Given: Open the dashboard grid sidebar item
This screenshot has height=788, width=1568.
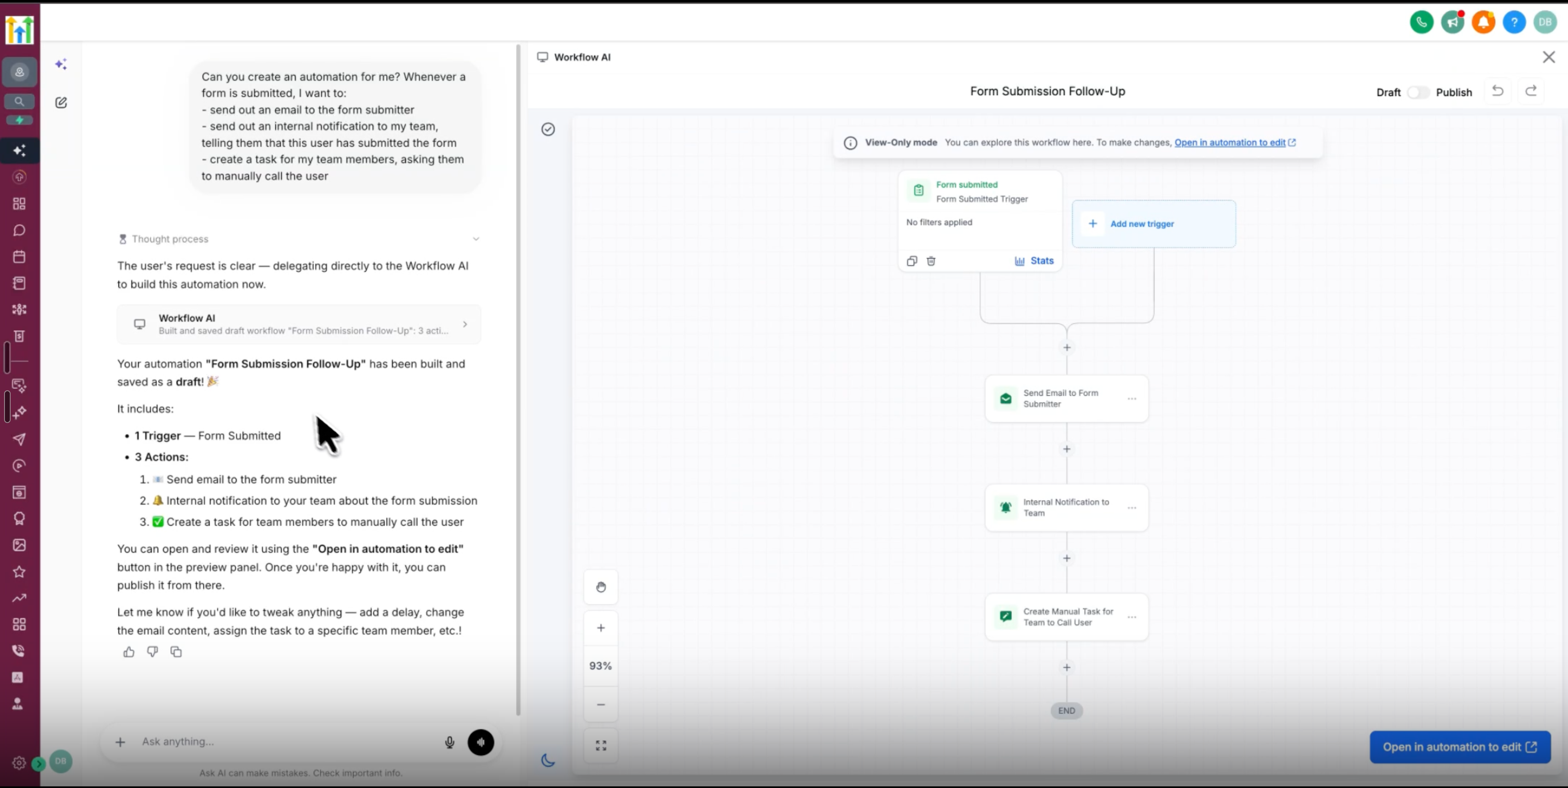Looking at the screenshot, I should 20,203.
